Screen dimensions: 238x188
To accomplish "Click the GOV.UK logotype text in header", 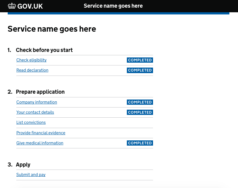I will click(x=30, y=6).
